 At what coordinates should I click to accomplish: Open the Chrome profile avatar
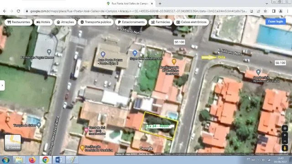281,11
